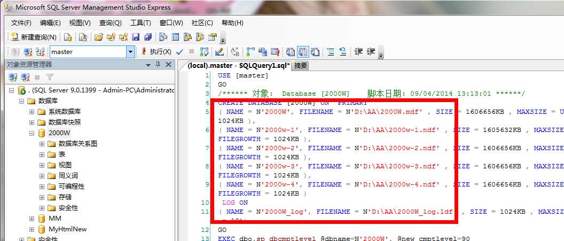Create a new Database Engine query
The image size is (564, 241).
68,37
